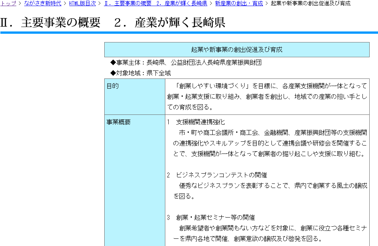The image size is (378, 246).
Task: Click text 「創業しやすい環境づくり」を目標に
Action: pos(225,86)
